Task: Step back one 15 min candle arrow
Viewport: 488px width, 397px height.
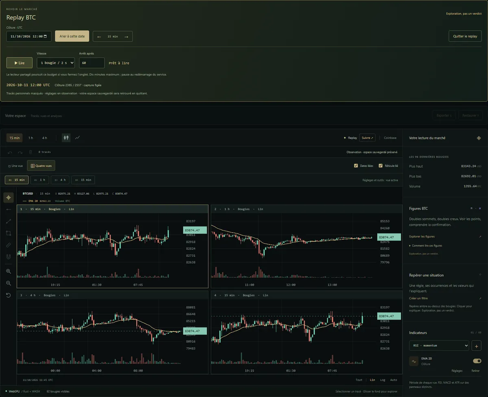Action: point(99,37)
